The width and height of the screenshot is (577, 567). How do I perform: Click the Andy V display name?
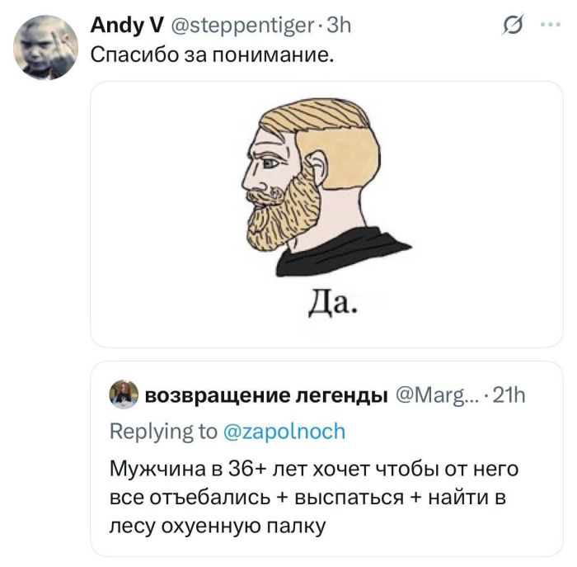pos(125,26)
